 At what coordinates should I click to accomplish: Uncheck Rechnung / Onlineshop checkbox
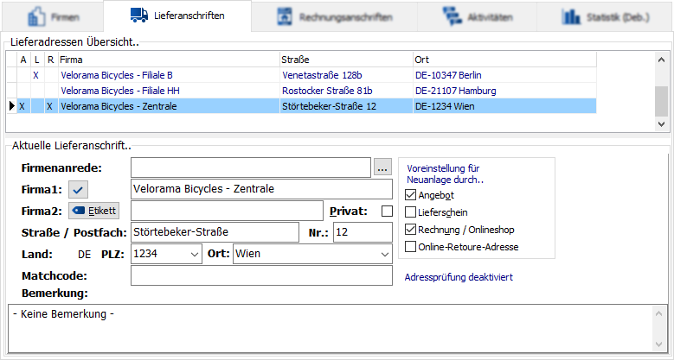410,230
